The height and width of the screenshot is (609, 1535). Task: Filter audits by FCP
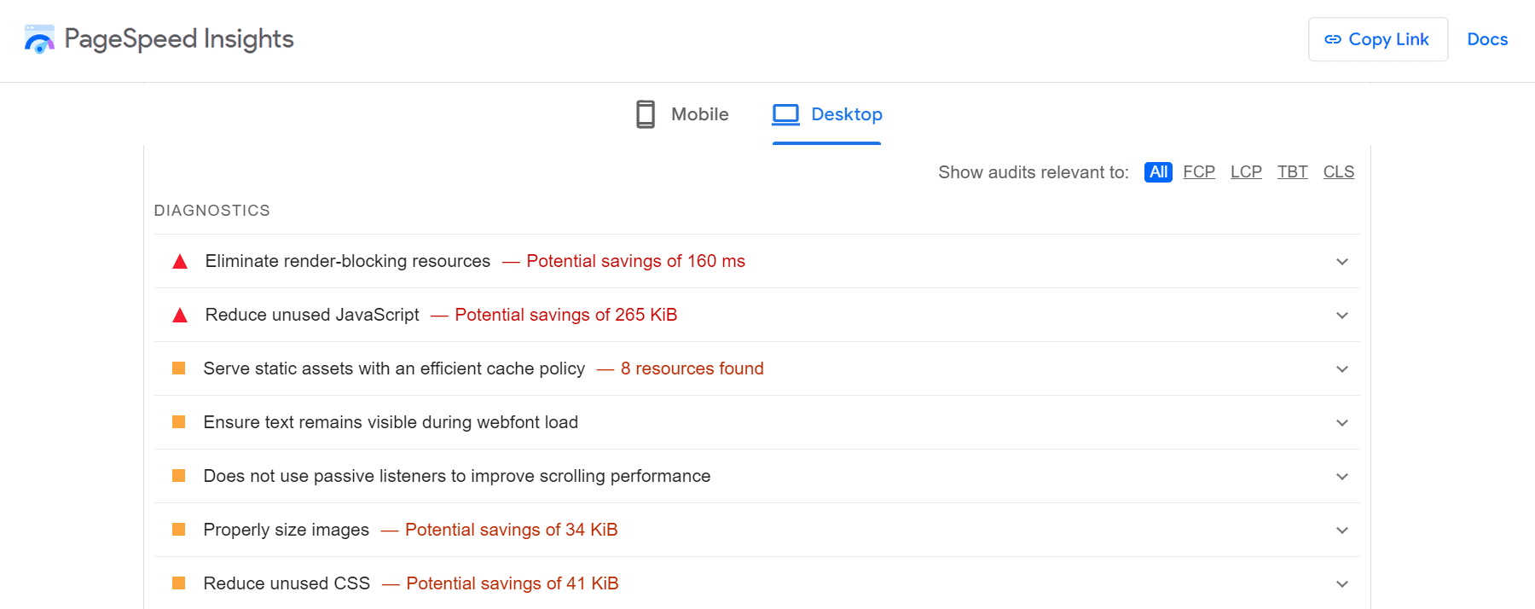(1199, 172)
